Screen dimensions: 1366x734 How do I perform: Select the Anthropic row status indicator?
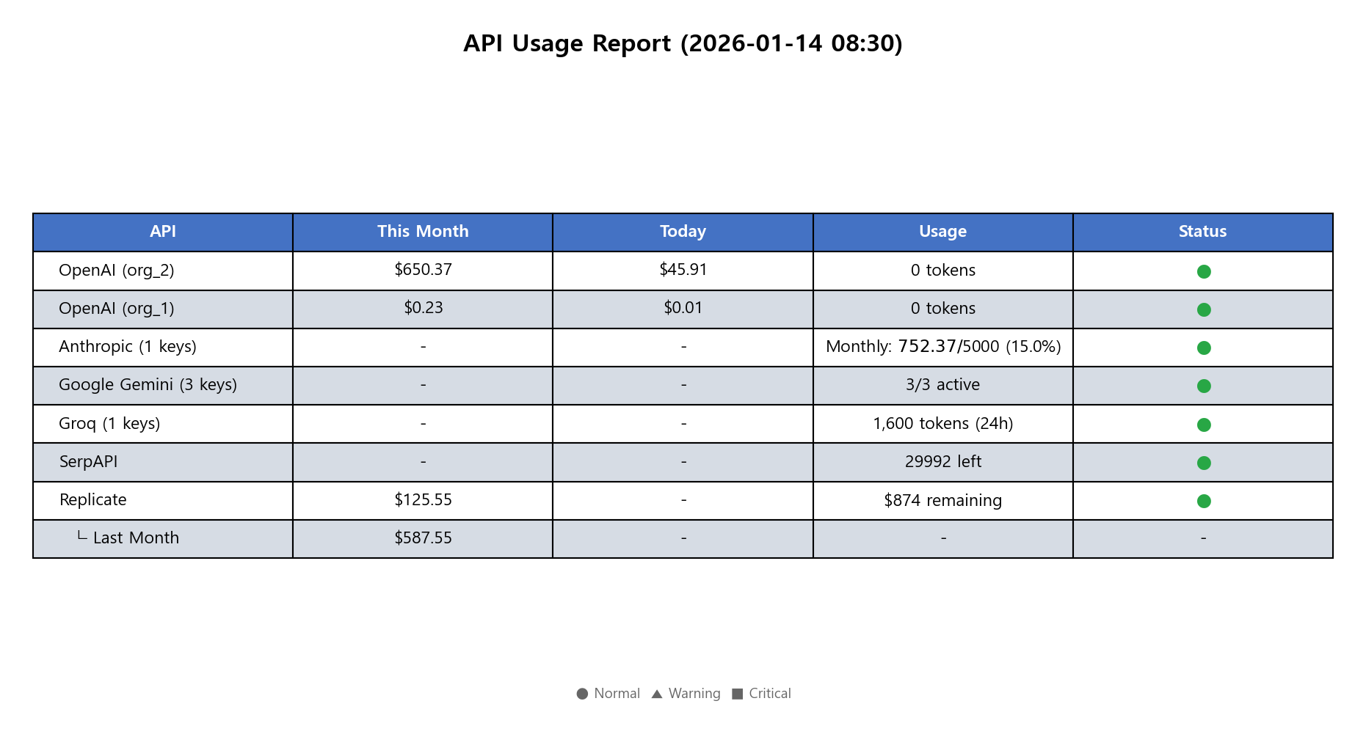click(1204, 348)
